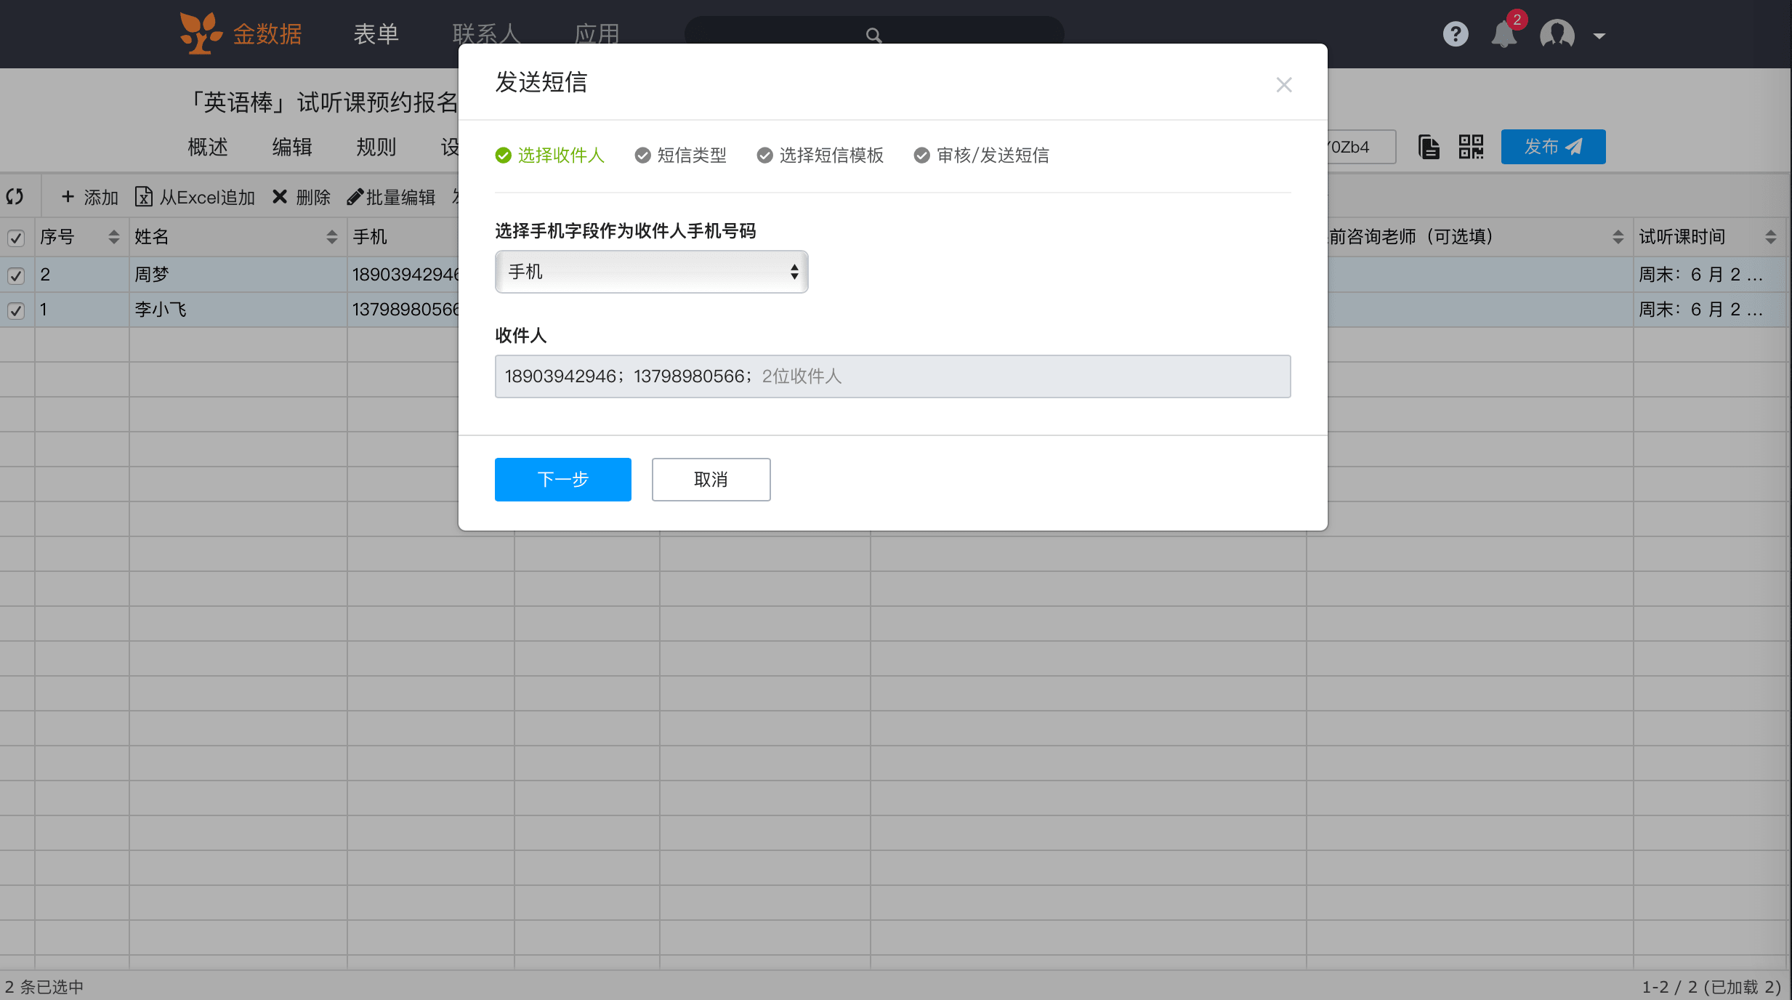Click the search magnifier icon
This screenshot has width=1792, height=1000.
coord(873,35)
